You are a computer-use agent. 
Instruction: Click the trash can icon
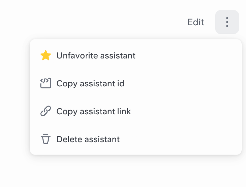point(45,139)
